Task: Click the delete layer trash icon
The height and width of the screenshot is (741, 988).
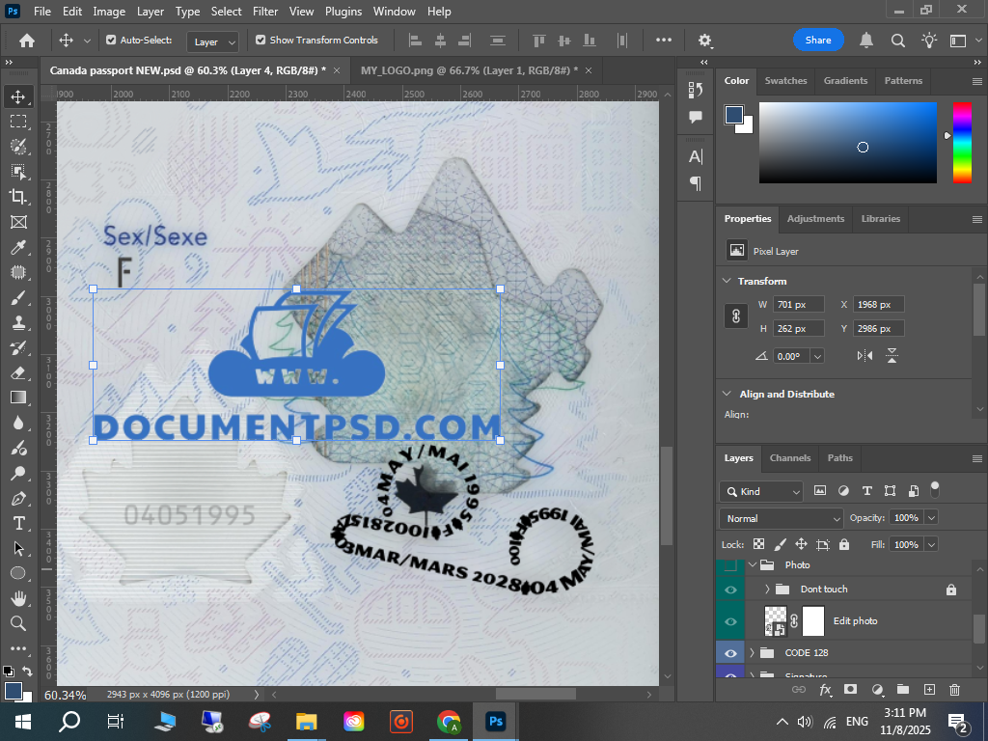Action: pyautogui.click(x=954, y=690)
